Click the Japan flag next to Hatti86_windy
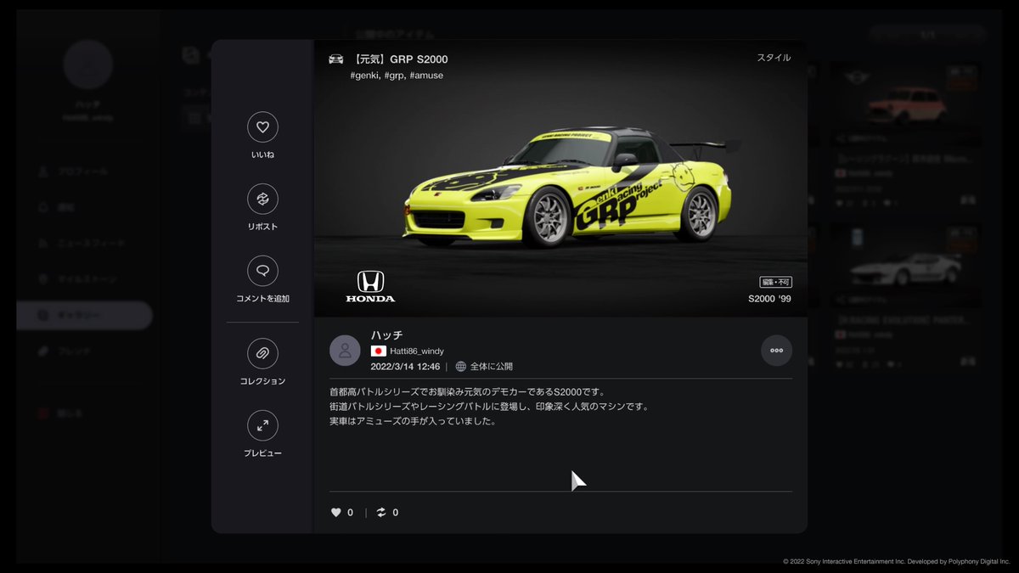Viewport: 1019px width, 573px height. tap(379, 351)
